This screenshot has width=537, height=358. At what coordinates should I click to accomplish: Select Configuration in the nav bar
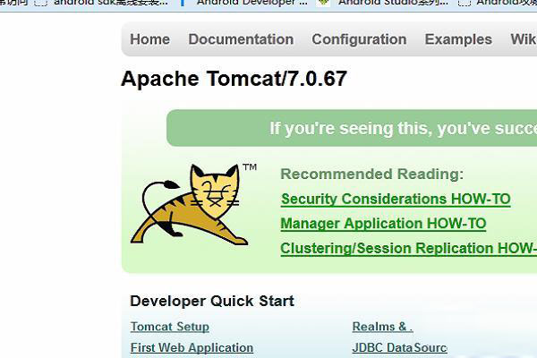click(x=359, y=39)
